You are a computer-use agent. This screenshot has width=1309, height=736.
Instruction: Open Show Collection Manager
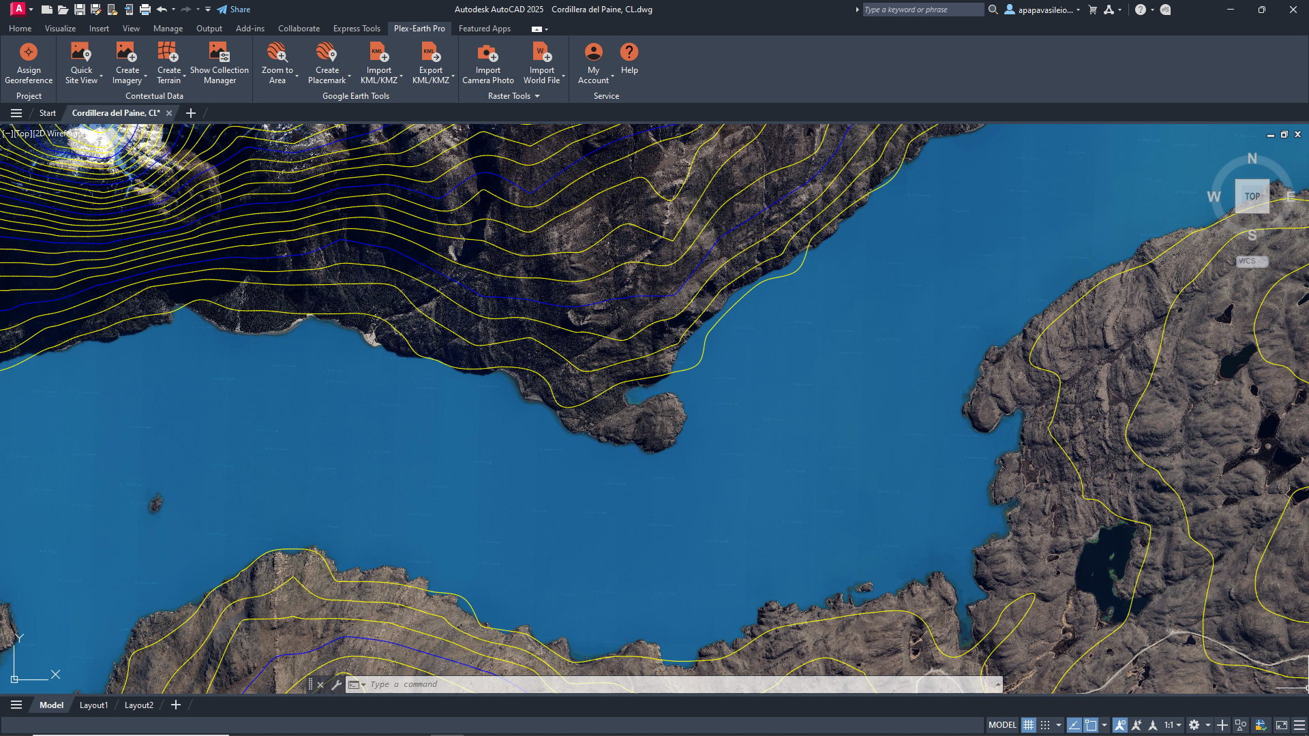219,52
